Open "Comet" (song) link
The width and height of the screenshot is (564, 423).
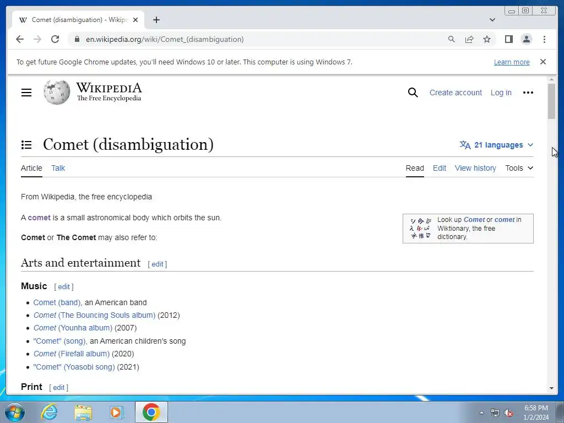click(59, 341)
